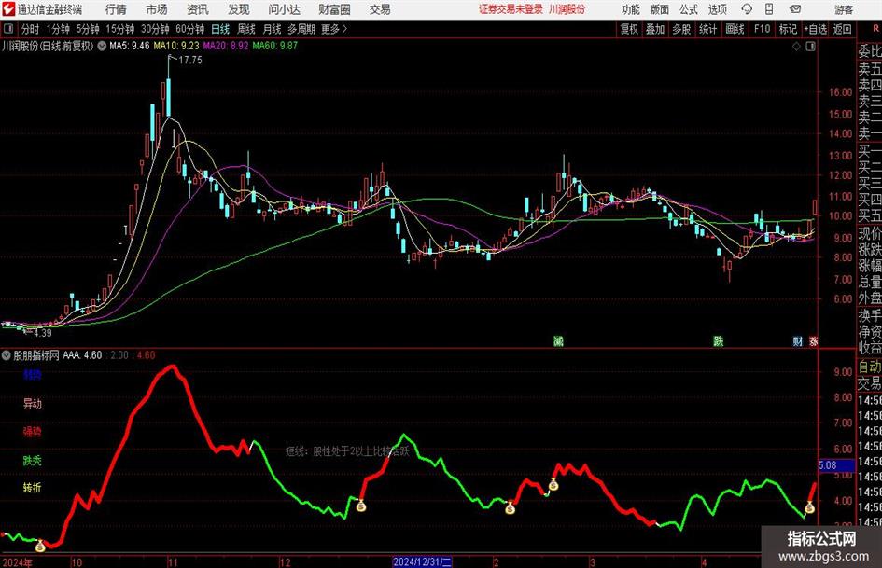The image size is (882, 568).
Task: Click the MA5: 9.46 moving average label
Action: click(130, 46)
